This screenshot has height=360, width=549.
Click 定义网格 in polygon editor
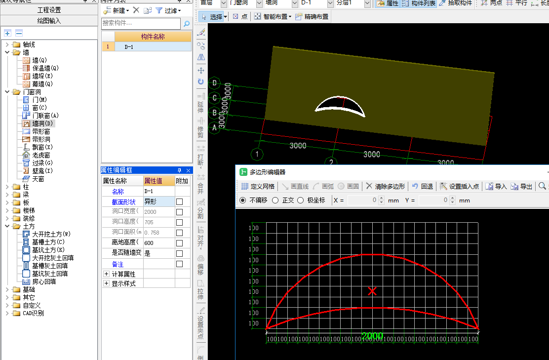click(258, 186)
